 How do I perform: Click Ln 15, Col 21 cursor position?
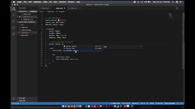click(x=126, y=103)
